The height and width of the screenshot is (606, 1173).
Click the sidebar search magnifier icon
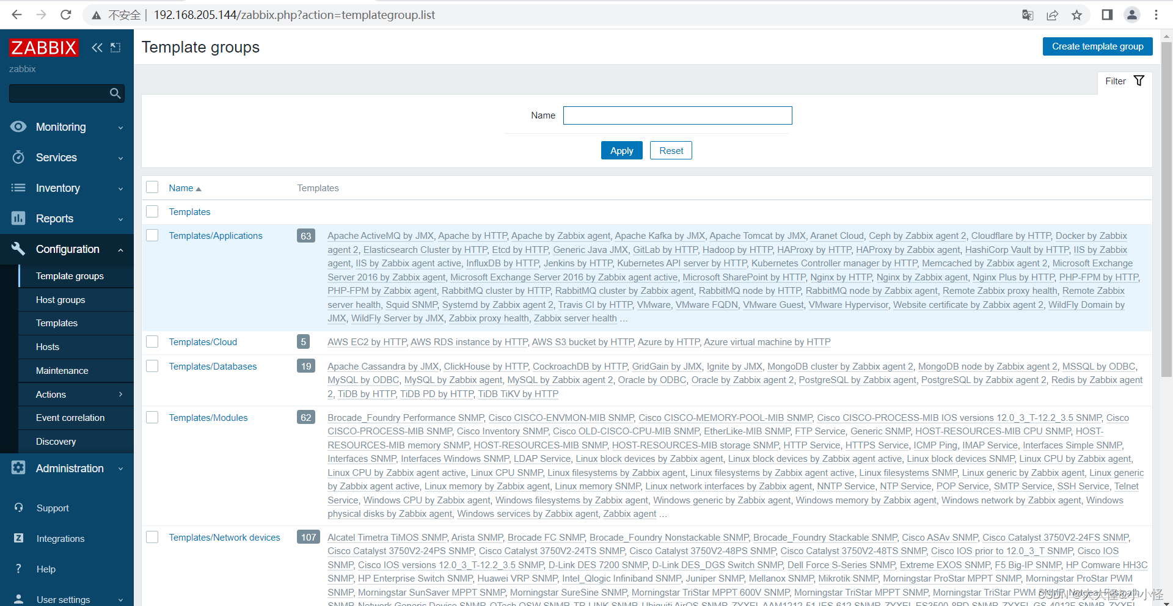115,93
